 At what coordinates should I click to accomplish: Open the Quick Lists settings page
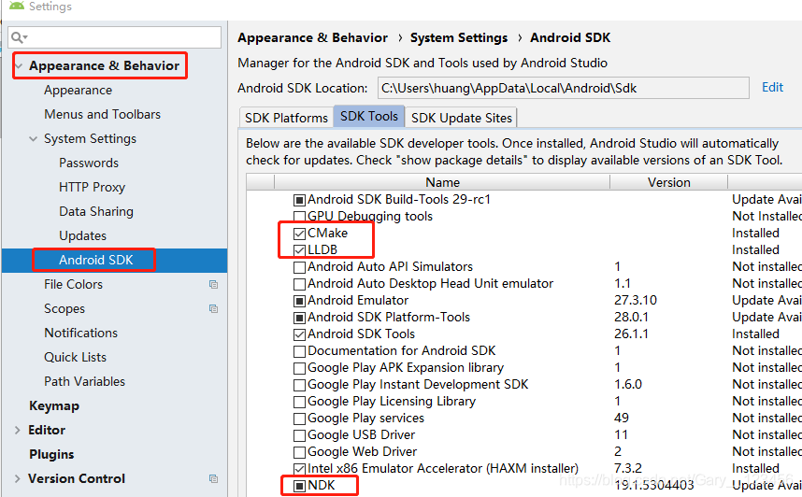tap(75, 358)
